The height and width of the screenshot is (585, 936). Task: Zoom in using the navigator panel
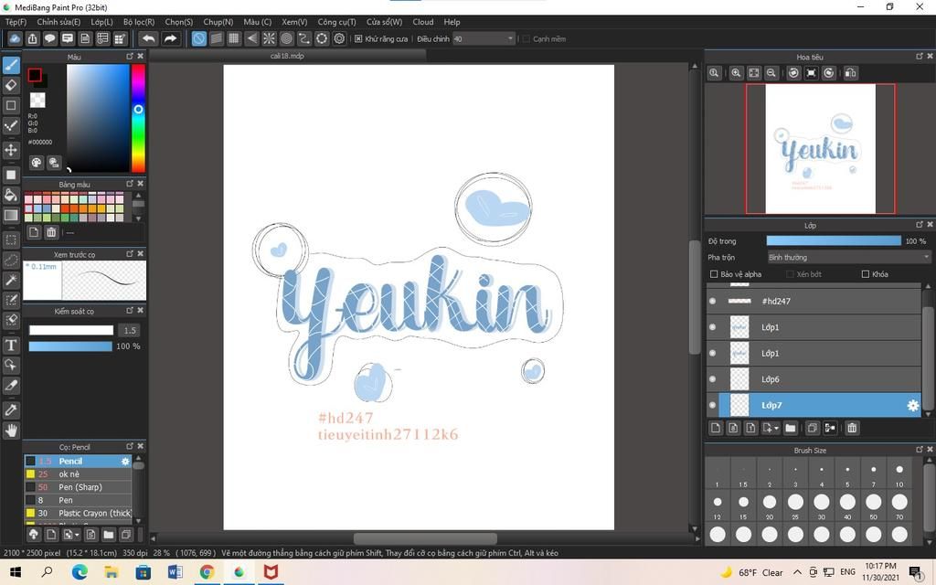click(x=736, y=73)
